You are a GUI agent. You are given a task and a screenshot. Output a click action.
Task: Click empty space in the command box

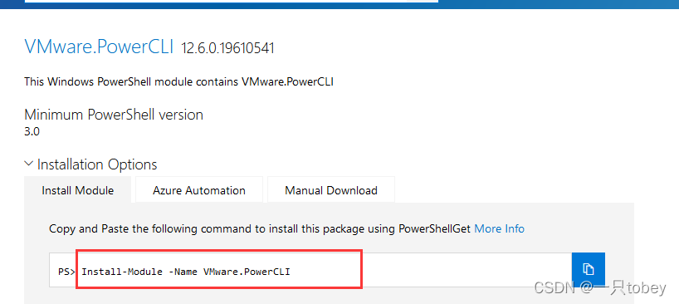(466, 269)
